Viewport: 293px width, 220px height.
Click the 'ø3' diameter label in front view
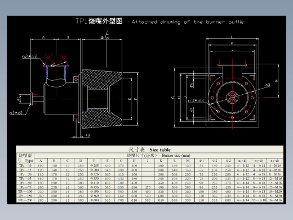pos(268,85)
